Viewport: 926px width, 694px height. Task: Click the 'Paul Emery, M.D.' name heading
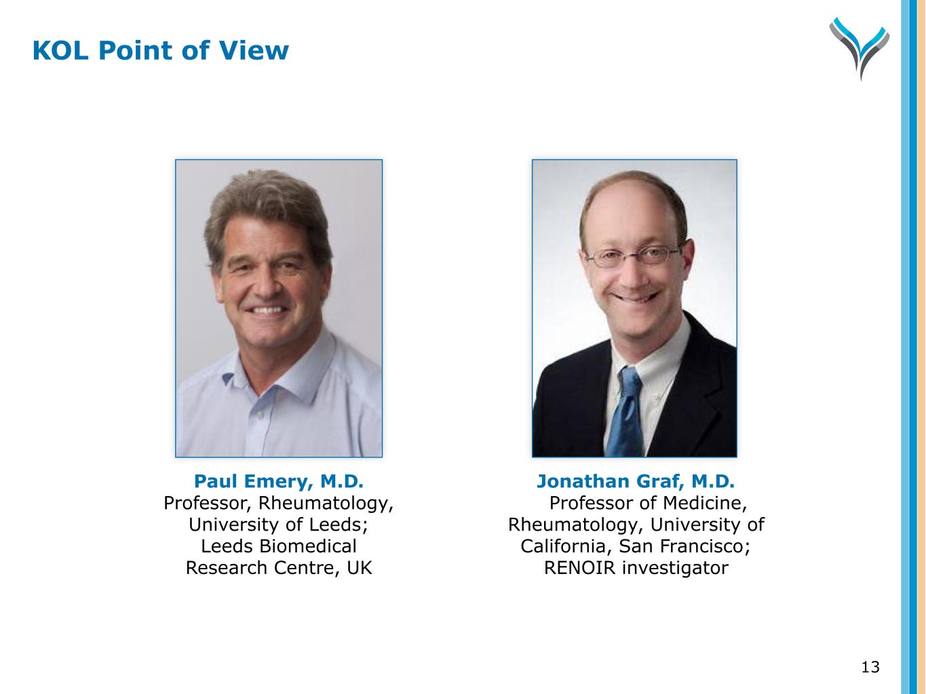(x=279, y=482)
